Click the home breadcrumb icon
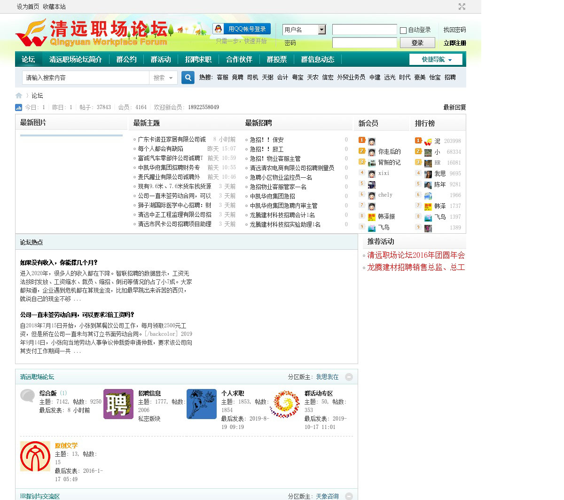The height and width of the screenshot is (500, 564). click(x=19, y=95)
